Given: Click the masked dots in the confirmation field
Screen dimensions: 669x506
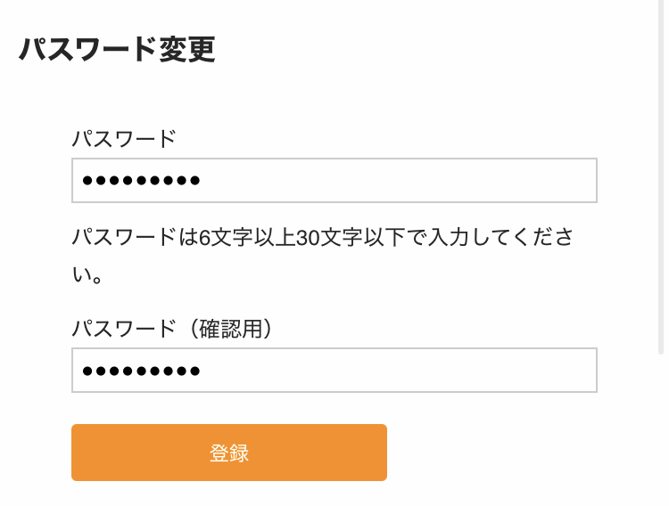Looking at the screenshot, I should (x=141, y=371).
